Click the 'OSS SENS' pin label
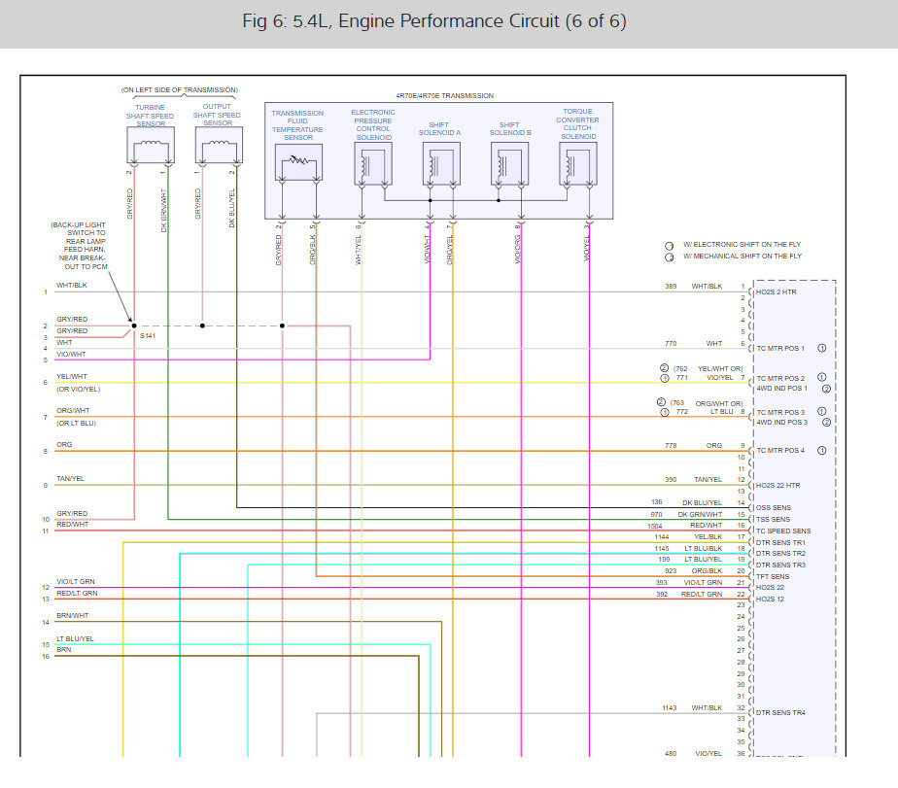898x788 pixels. pyautogui.click(x=774, y=508)
